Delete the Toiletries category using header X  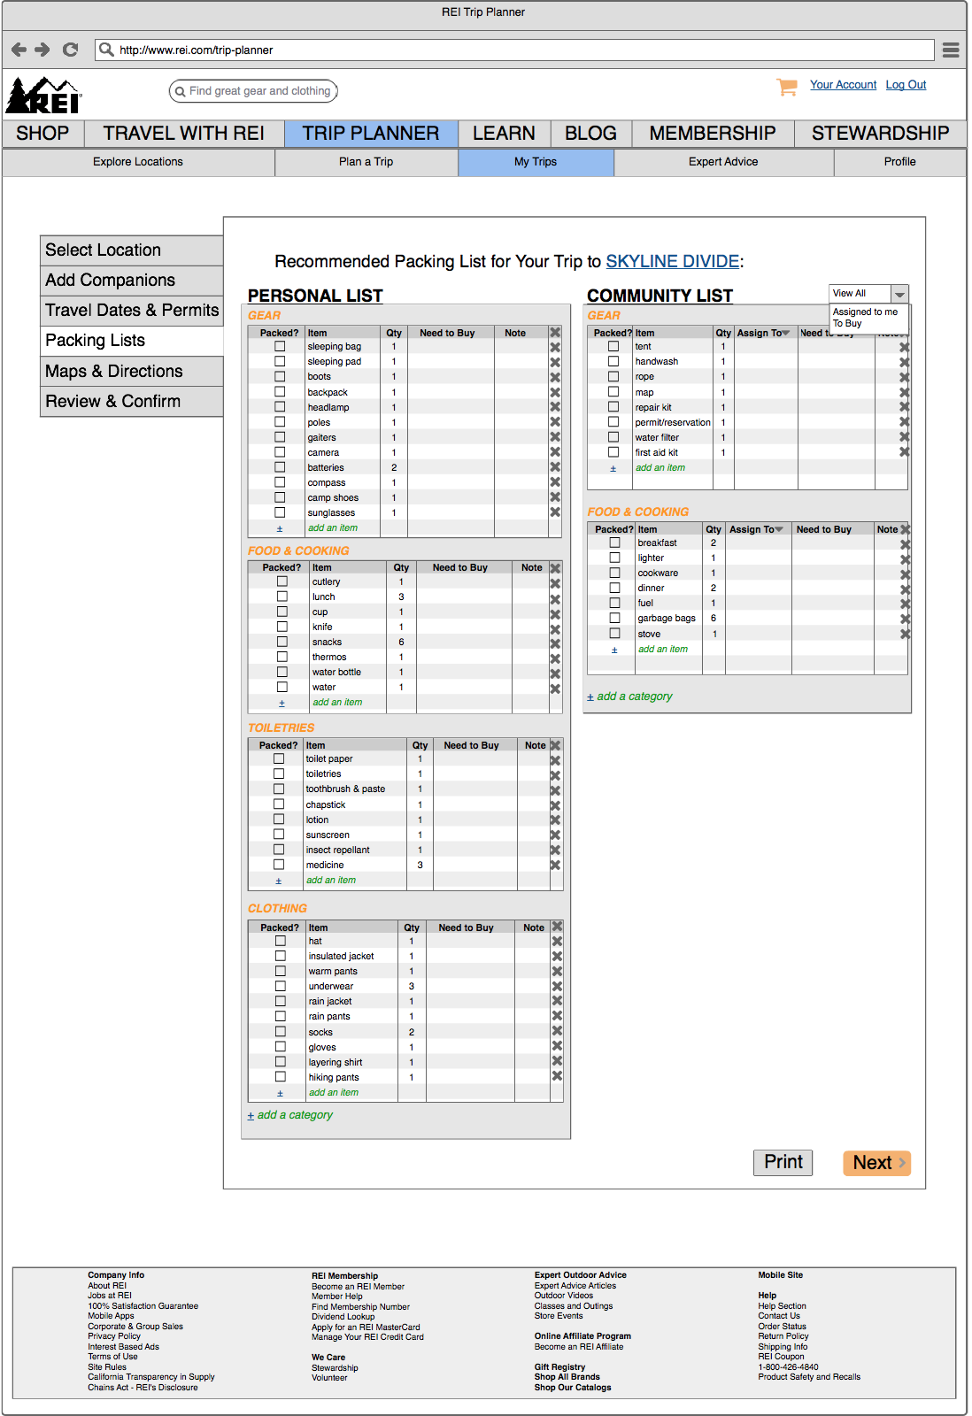pos(555,745)
